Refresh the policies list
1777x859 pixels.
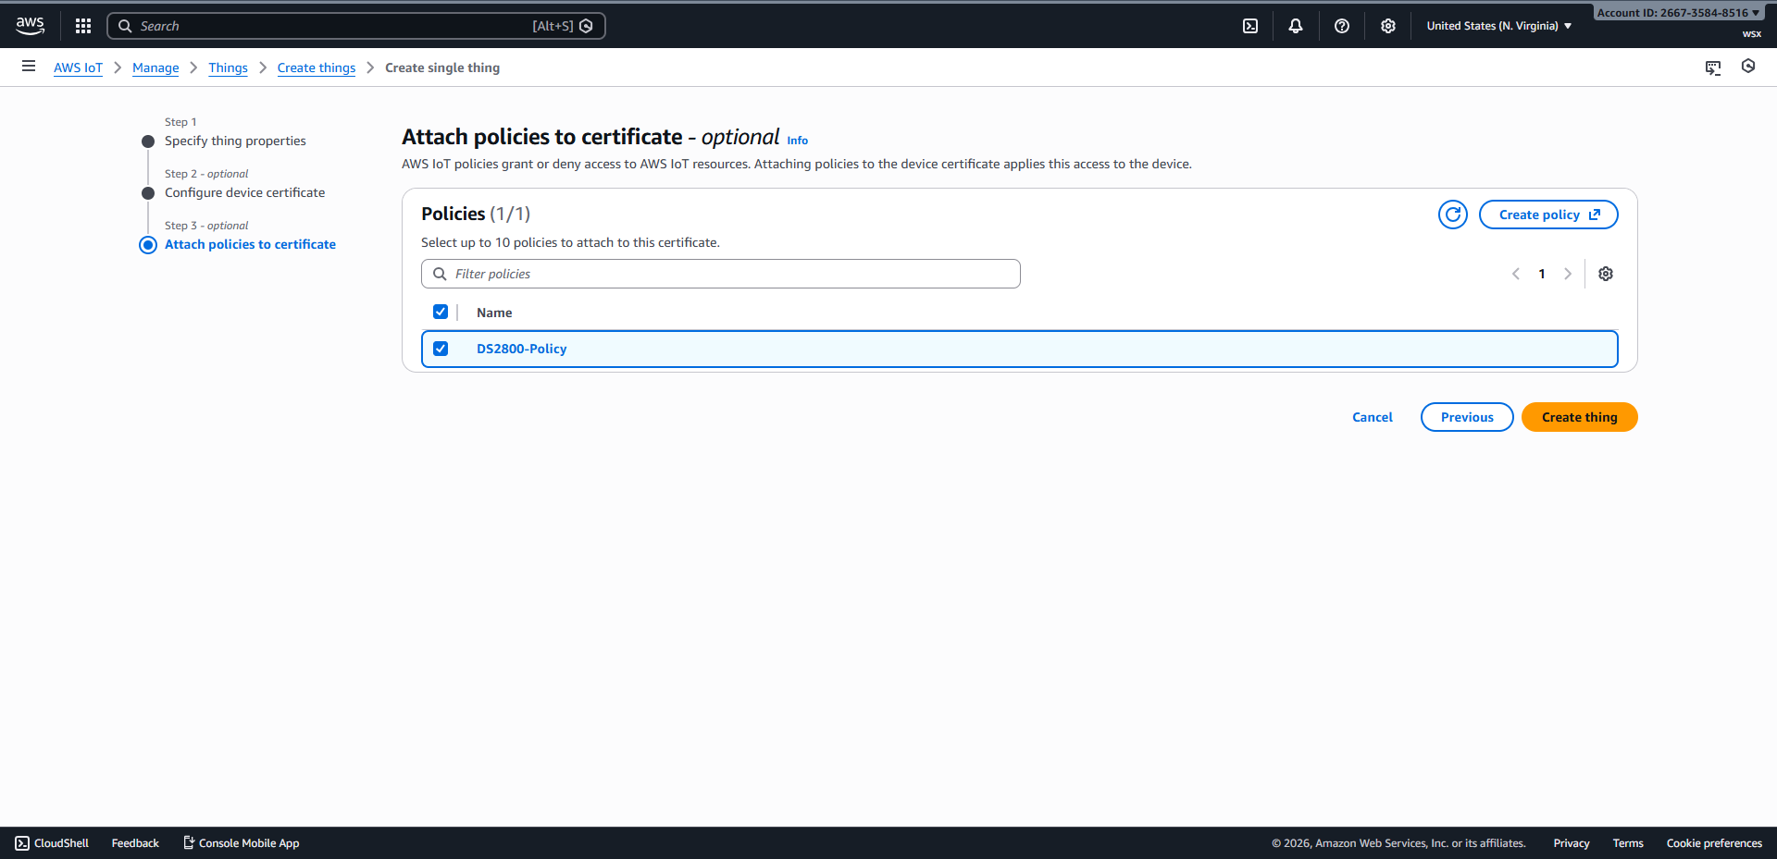point(1453,215)
